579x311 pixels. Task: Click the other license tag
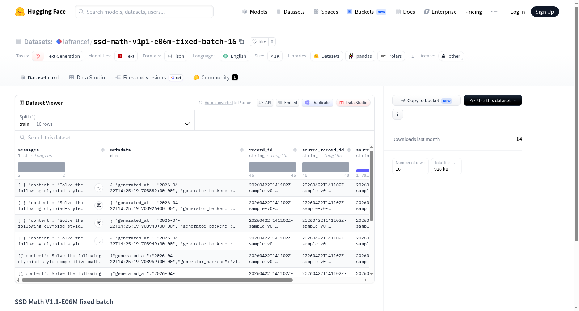[x=451, y=56]
